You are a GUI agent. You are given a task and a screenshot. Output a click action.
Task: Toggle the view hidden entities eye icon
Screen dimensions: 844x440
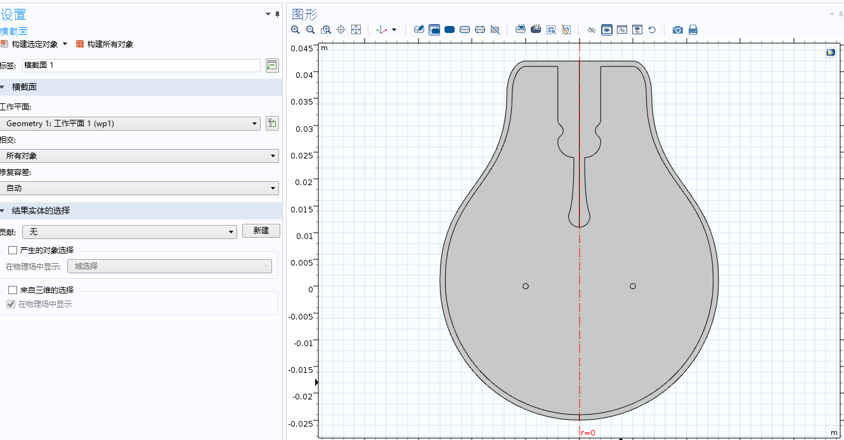click(607, 30)
